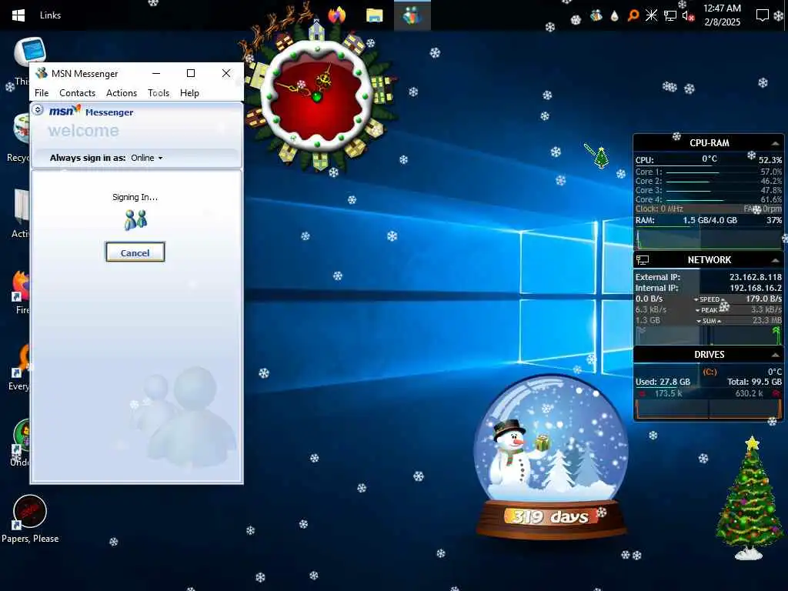Click the 'Used: 27.8 GB' drive text
Viewport: 788px width, 591px height.
663,382
